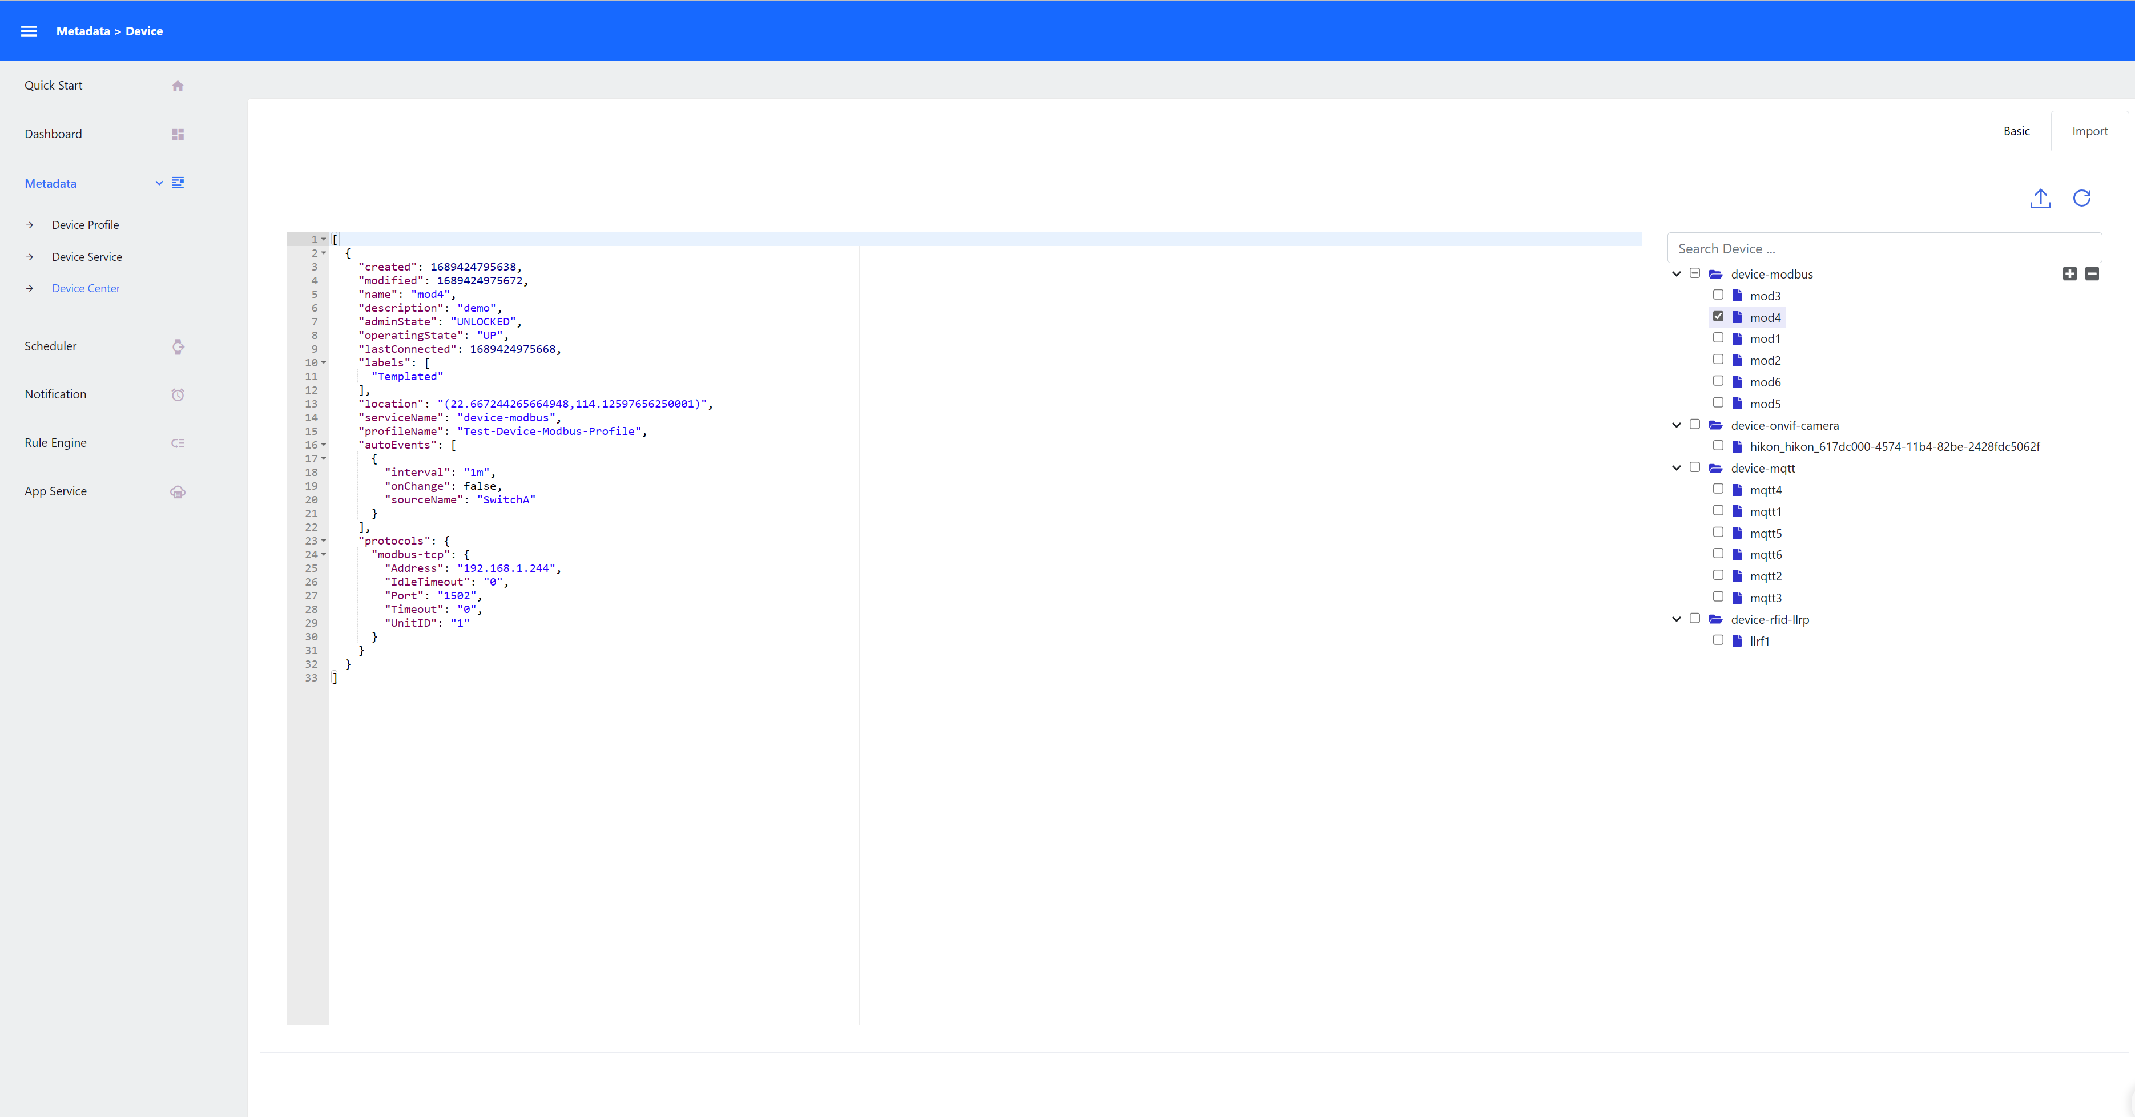Select the Metadata panel icon
2135x1117 pixels.
tap(179, 183)
